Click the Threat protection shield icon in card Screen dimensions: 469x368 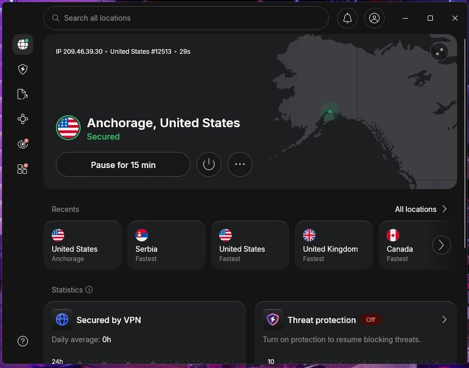coord(273,319)
